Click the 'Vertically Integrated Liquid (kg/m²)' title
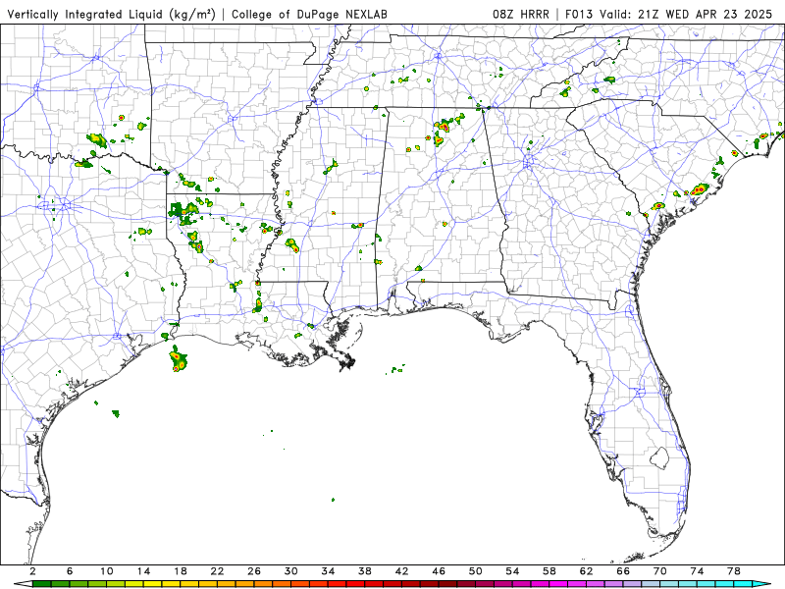Viewport: 785px width, 589px height. point(111,14)
